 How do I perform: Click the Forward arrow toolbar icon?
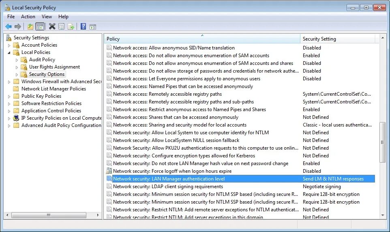point(18,26)
